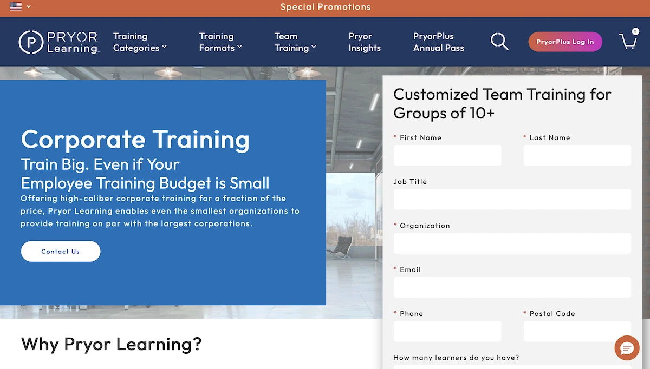650x369 pixels.
Task: Select the Job Title input
Action: [x=512, y=199]
